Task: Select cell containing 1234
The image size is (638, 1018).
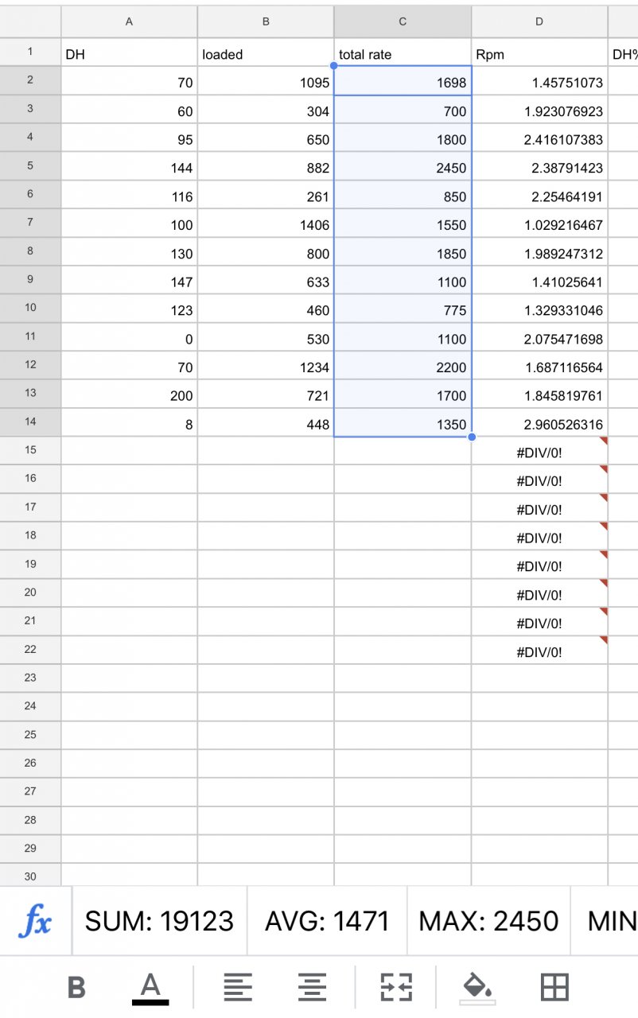Action: [x=266, y=366]
